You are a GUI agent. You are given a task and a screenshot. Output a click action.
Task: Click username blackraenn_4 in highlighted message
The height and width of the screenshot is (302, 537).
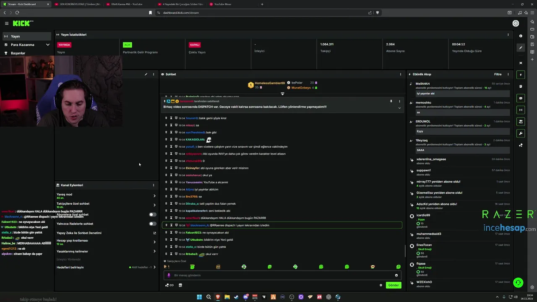199,225
